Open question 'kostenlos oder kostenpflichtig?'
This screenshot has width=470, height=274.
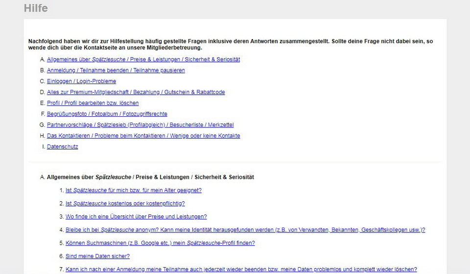pos(125,204)
